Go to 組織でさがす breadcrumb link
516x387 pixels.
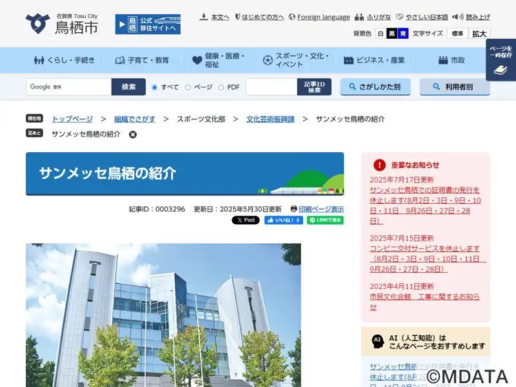point(135,119)
